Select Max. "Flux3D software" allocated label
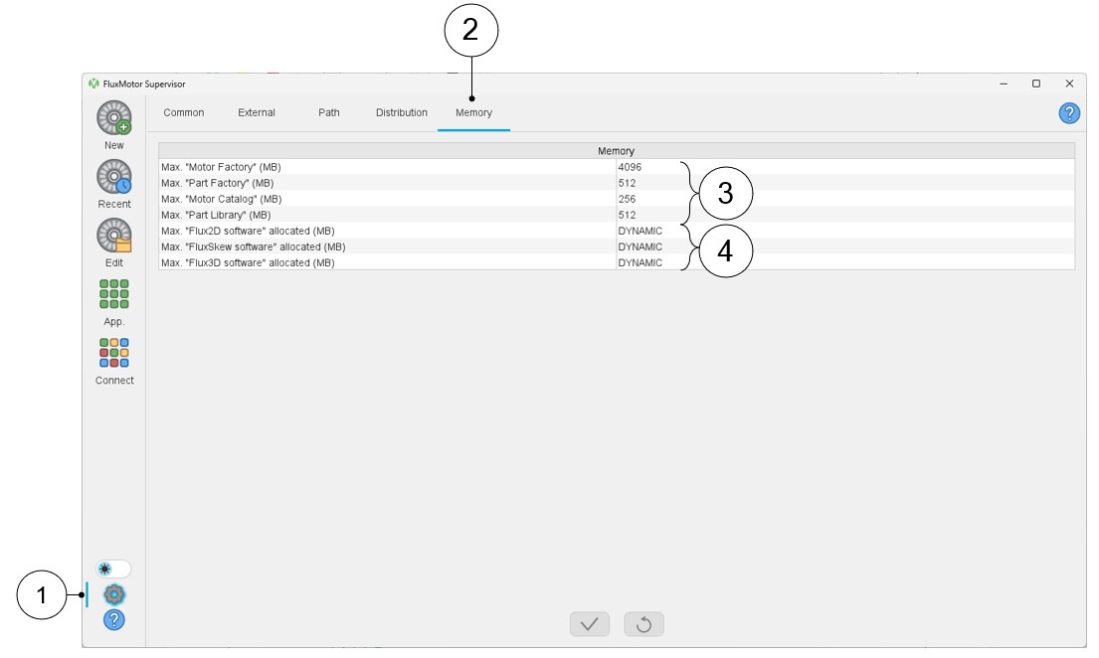Viewport: 1099px width, 658px height. pos(248,262)
